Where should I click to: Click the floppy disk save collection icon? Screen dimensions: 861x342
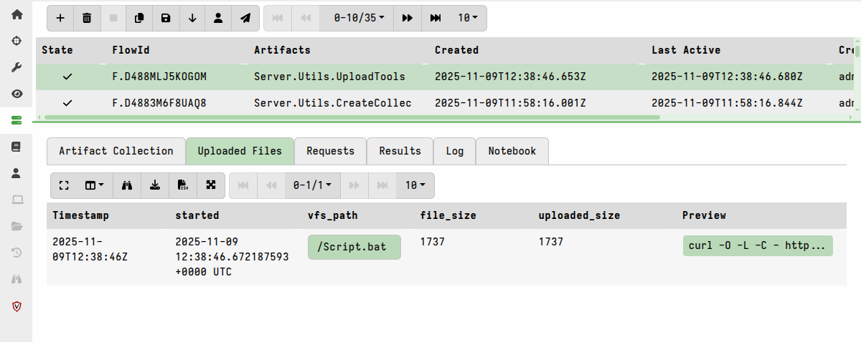(166, 18)
